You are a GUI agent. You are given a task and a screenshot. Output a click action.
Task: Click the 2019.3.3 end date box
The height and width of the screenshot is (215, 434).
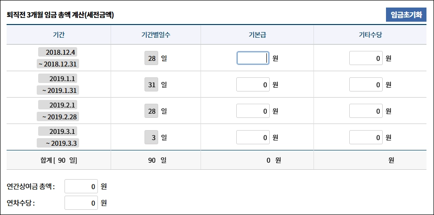click(x=59, y=143)
